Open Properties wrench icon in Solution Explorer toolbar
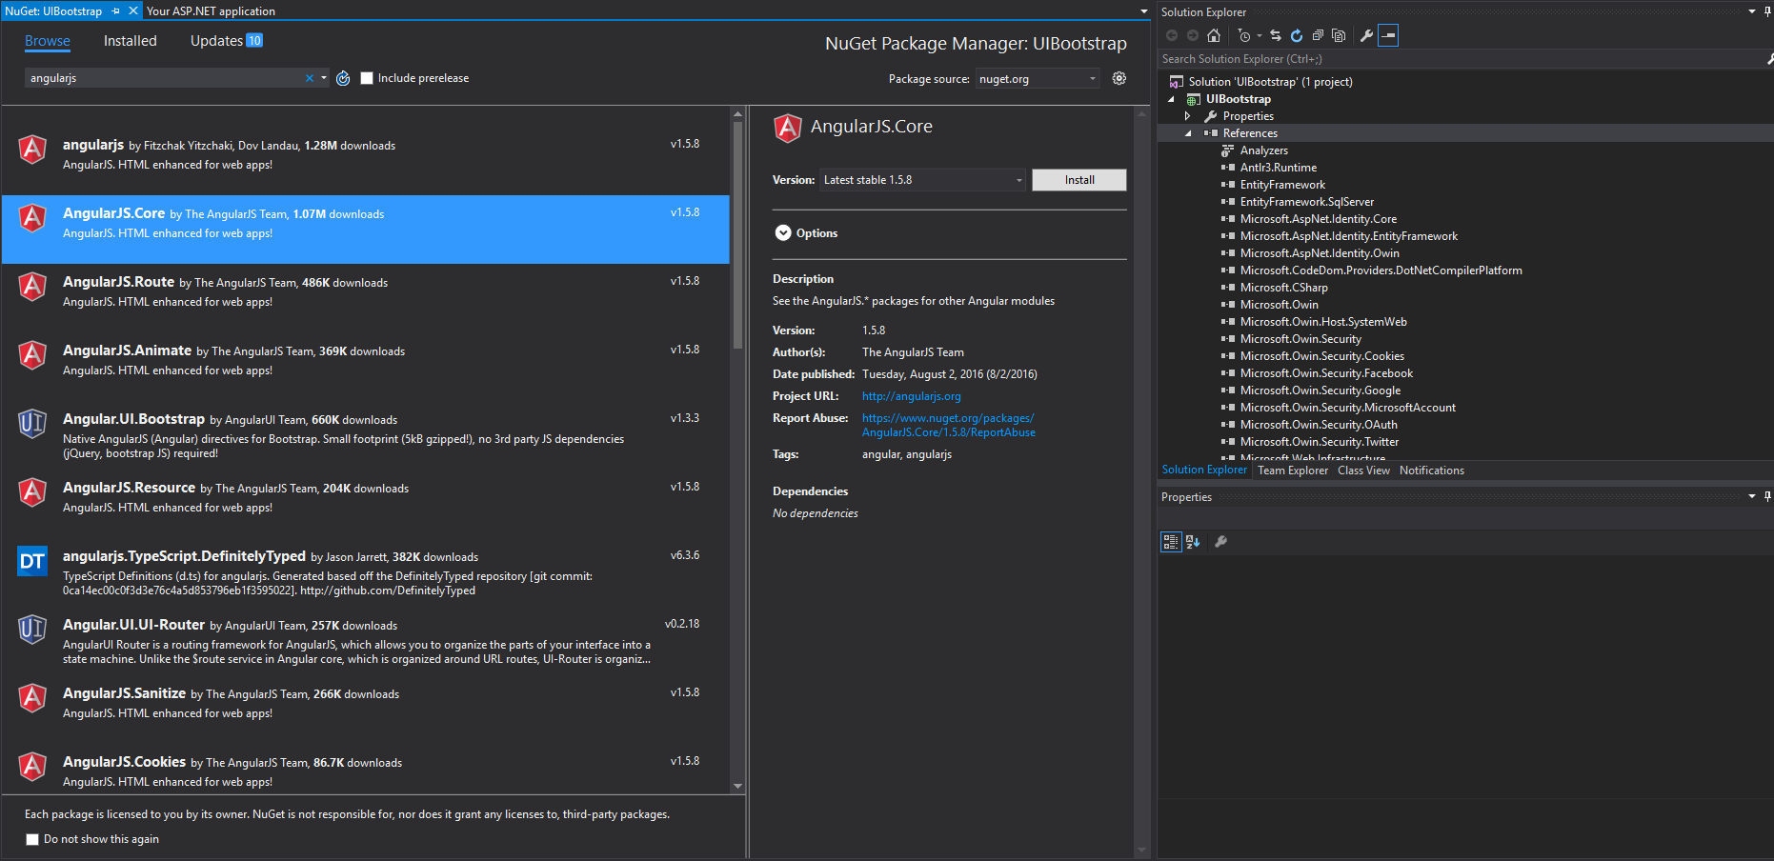Viewport: 1774px width, 861px height. (x=1366, y=35)
